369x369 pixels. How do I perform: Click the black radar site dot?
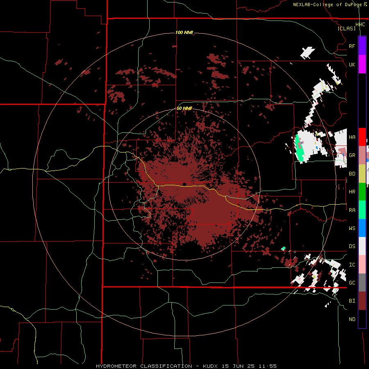[x=184, y=184]
